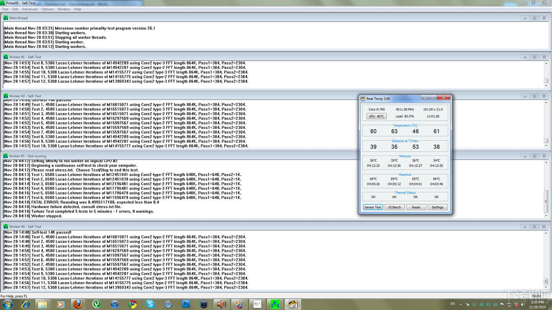Launch Safari from the taskbar
Image resolution: width=552 pixels, height=310 pixels.
click(x=168, y=304)
